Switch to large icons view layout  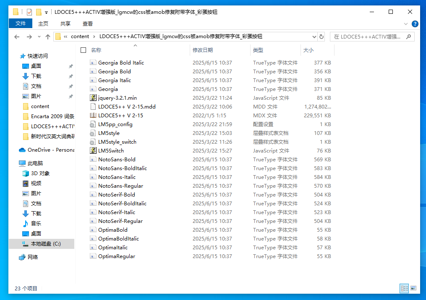413,288
